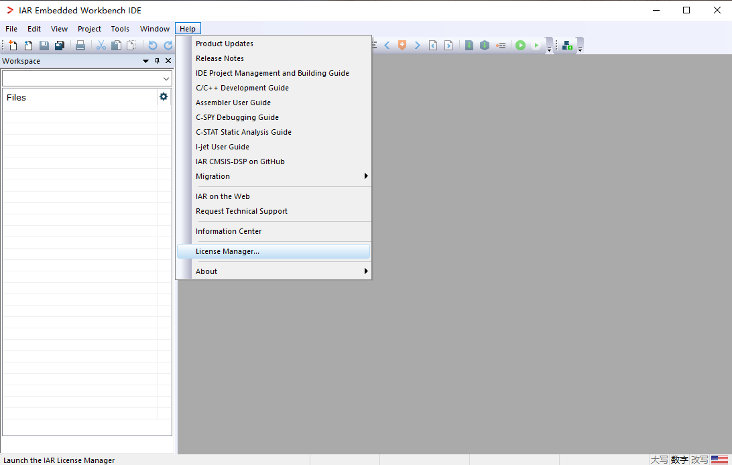This screenshot has width=732, height=465.
Task: Click the Make build hexagon icon
Action: pos(485,46)
